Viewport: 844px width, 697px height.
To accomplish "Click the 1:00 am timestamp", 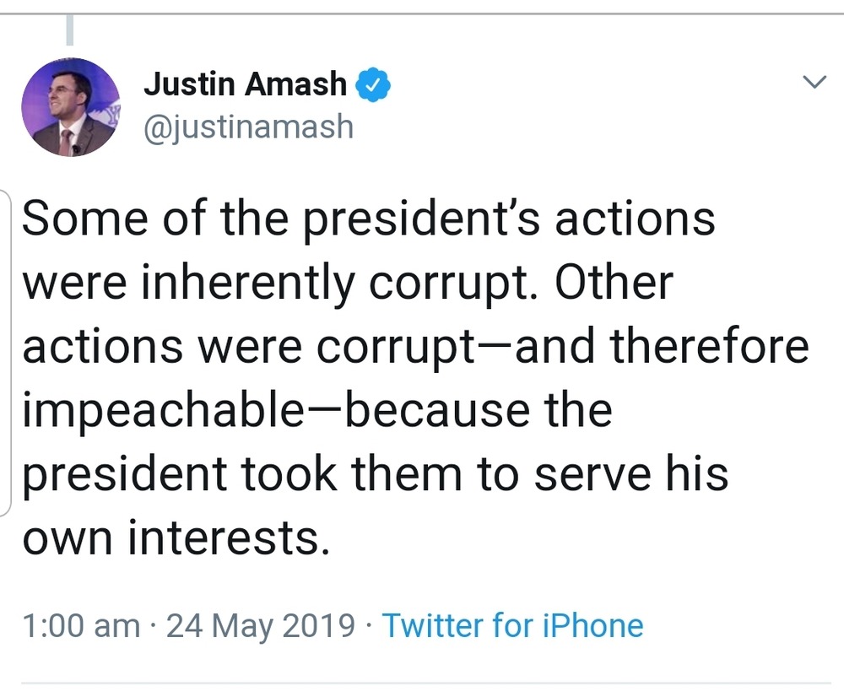I will pos(81,625).
